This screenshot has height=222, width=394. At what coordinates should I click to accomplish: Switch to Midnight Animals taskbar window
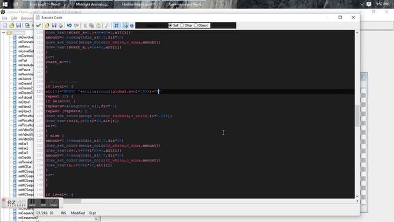tap(92, 4)
